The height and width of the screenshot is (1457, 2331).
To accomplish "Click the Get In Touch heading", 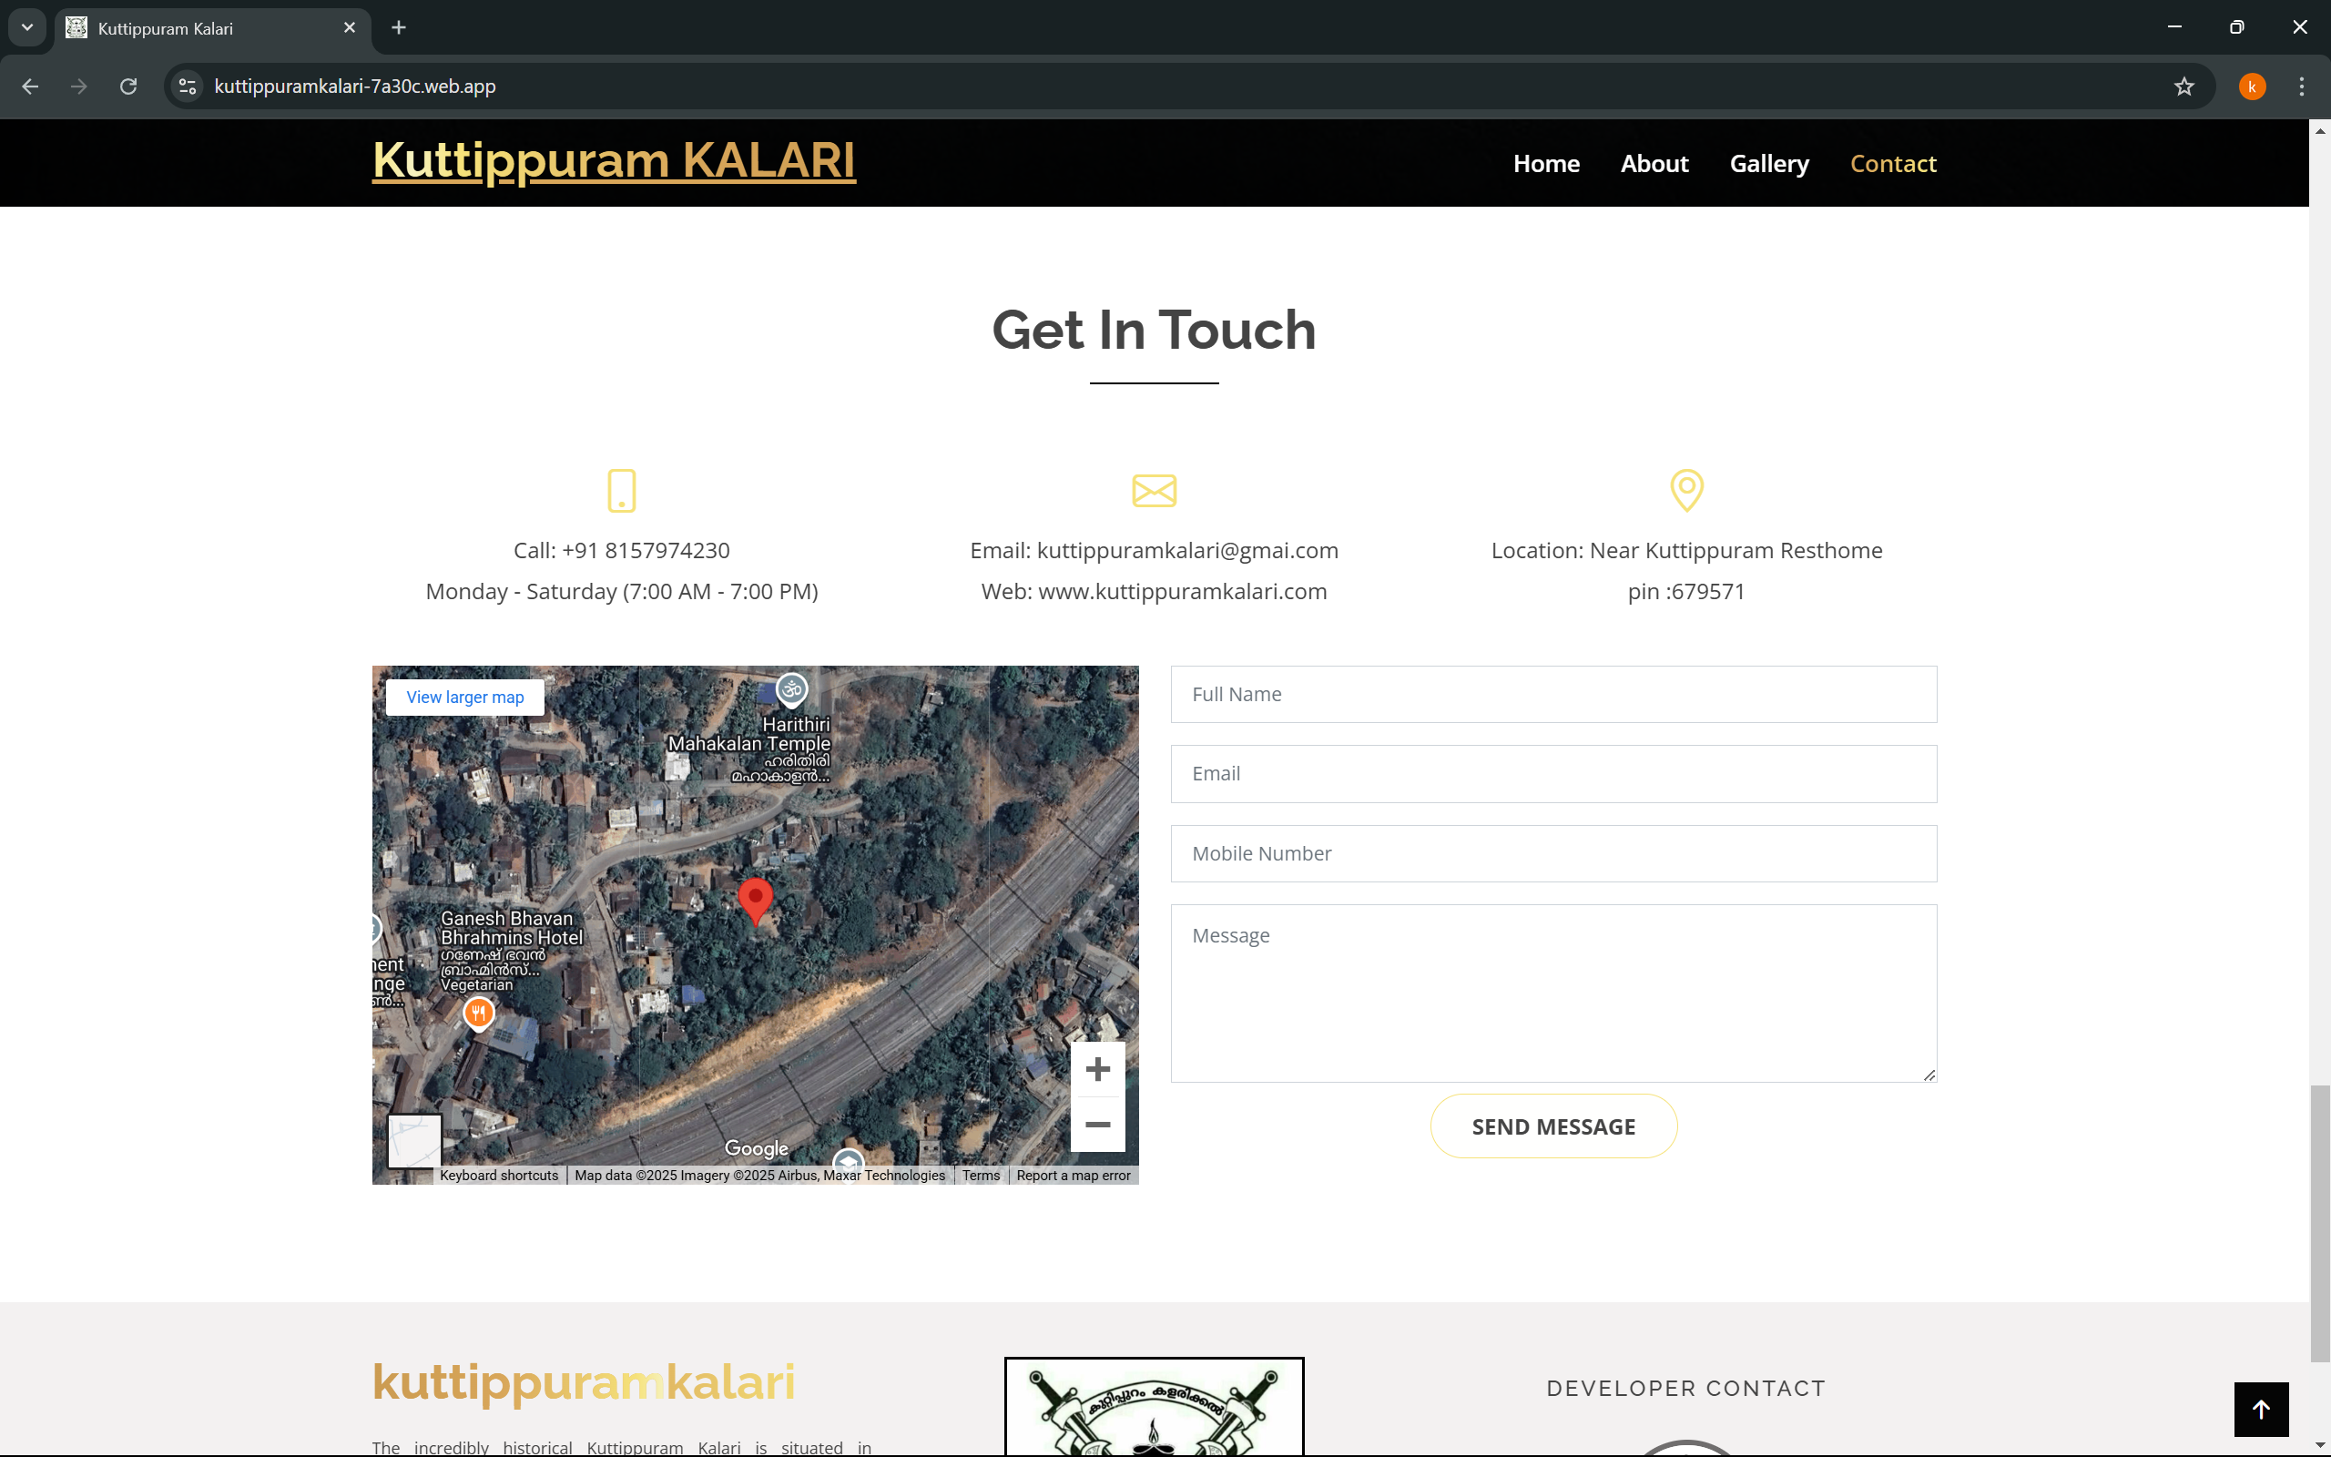I will (1154, 330).
